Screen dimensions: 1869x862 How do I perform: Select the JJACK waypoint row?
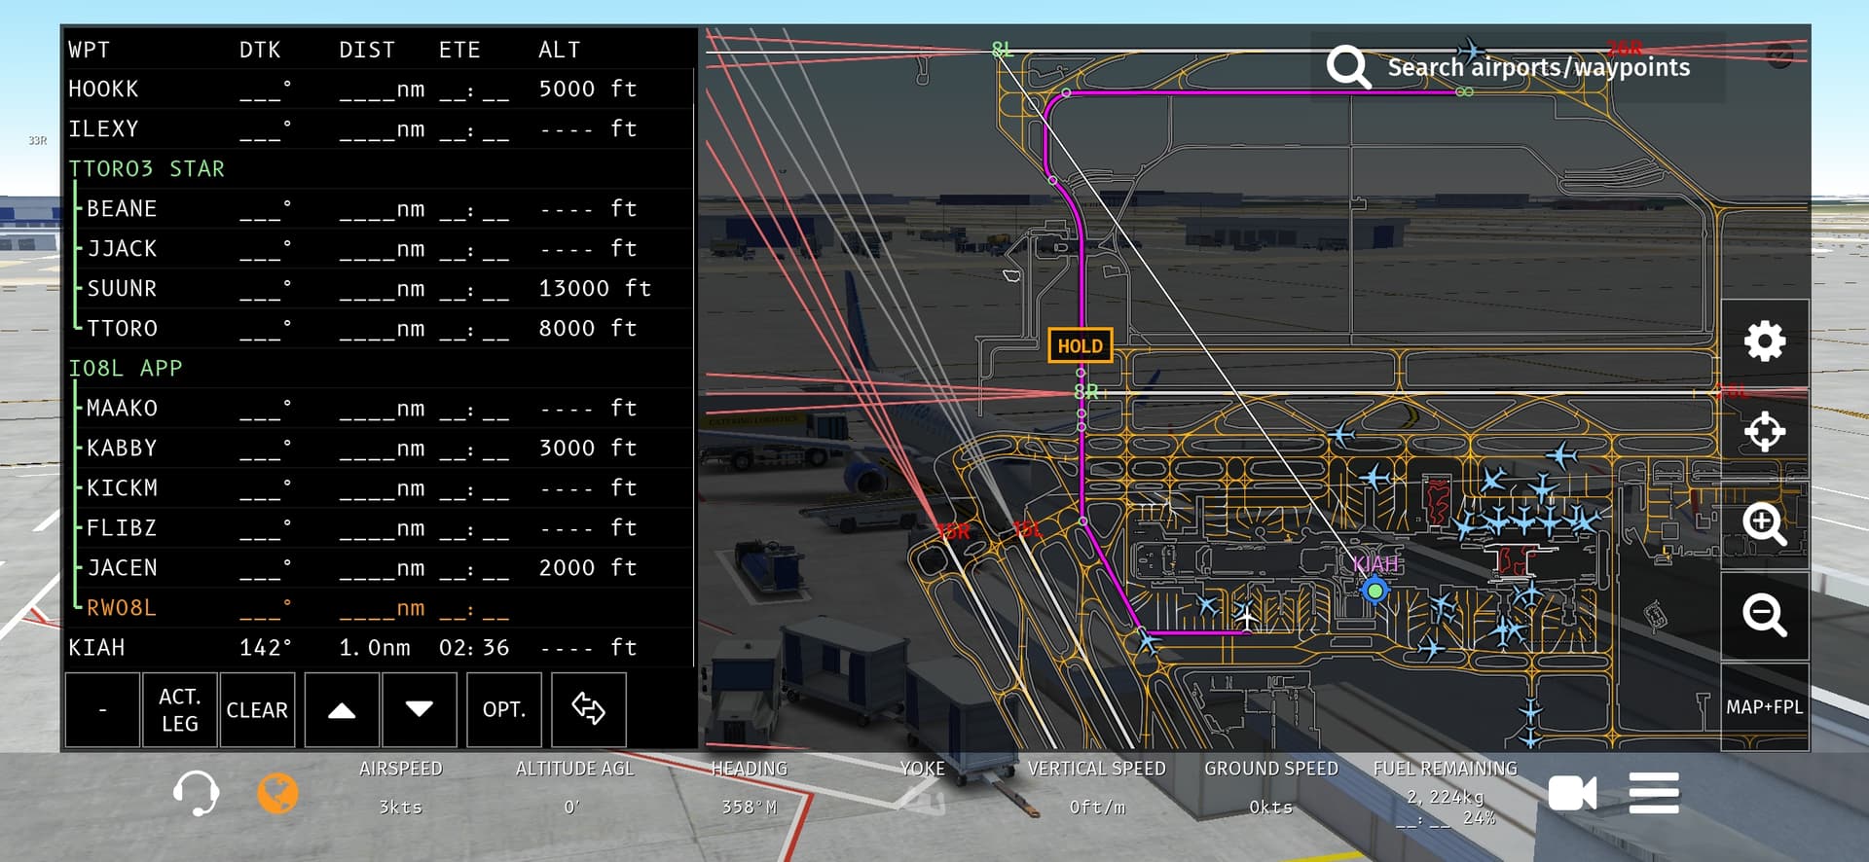pyautogui.click(x=380, y=249)
